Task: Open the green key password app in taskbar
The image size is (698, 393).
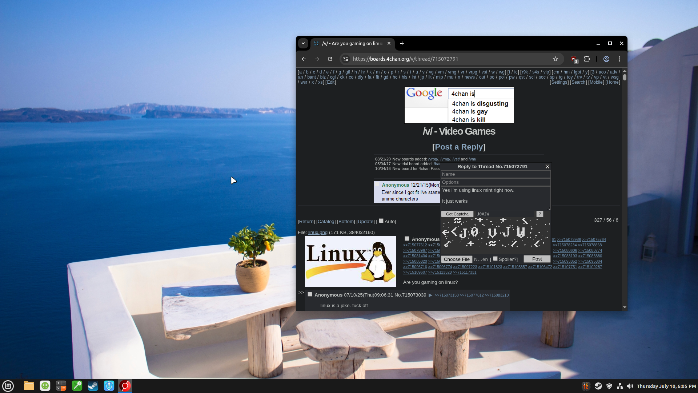Action: 77,386
